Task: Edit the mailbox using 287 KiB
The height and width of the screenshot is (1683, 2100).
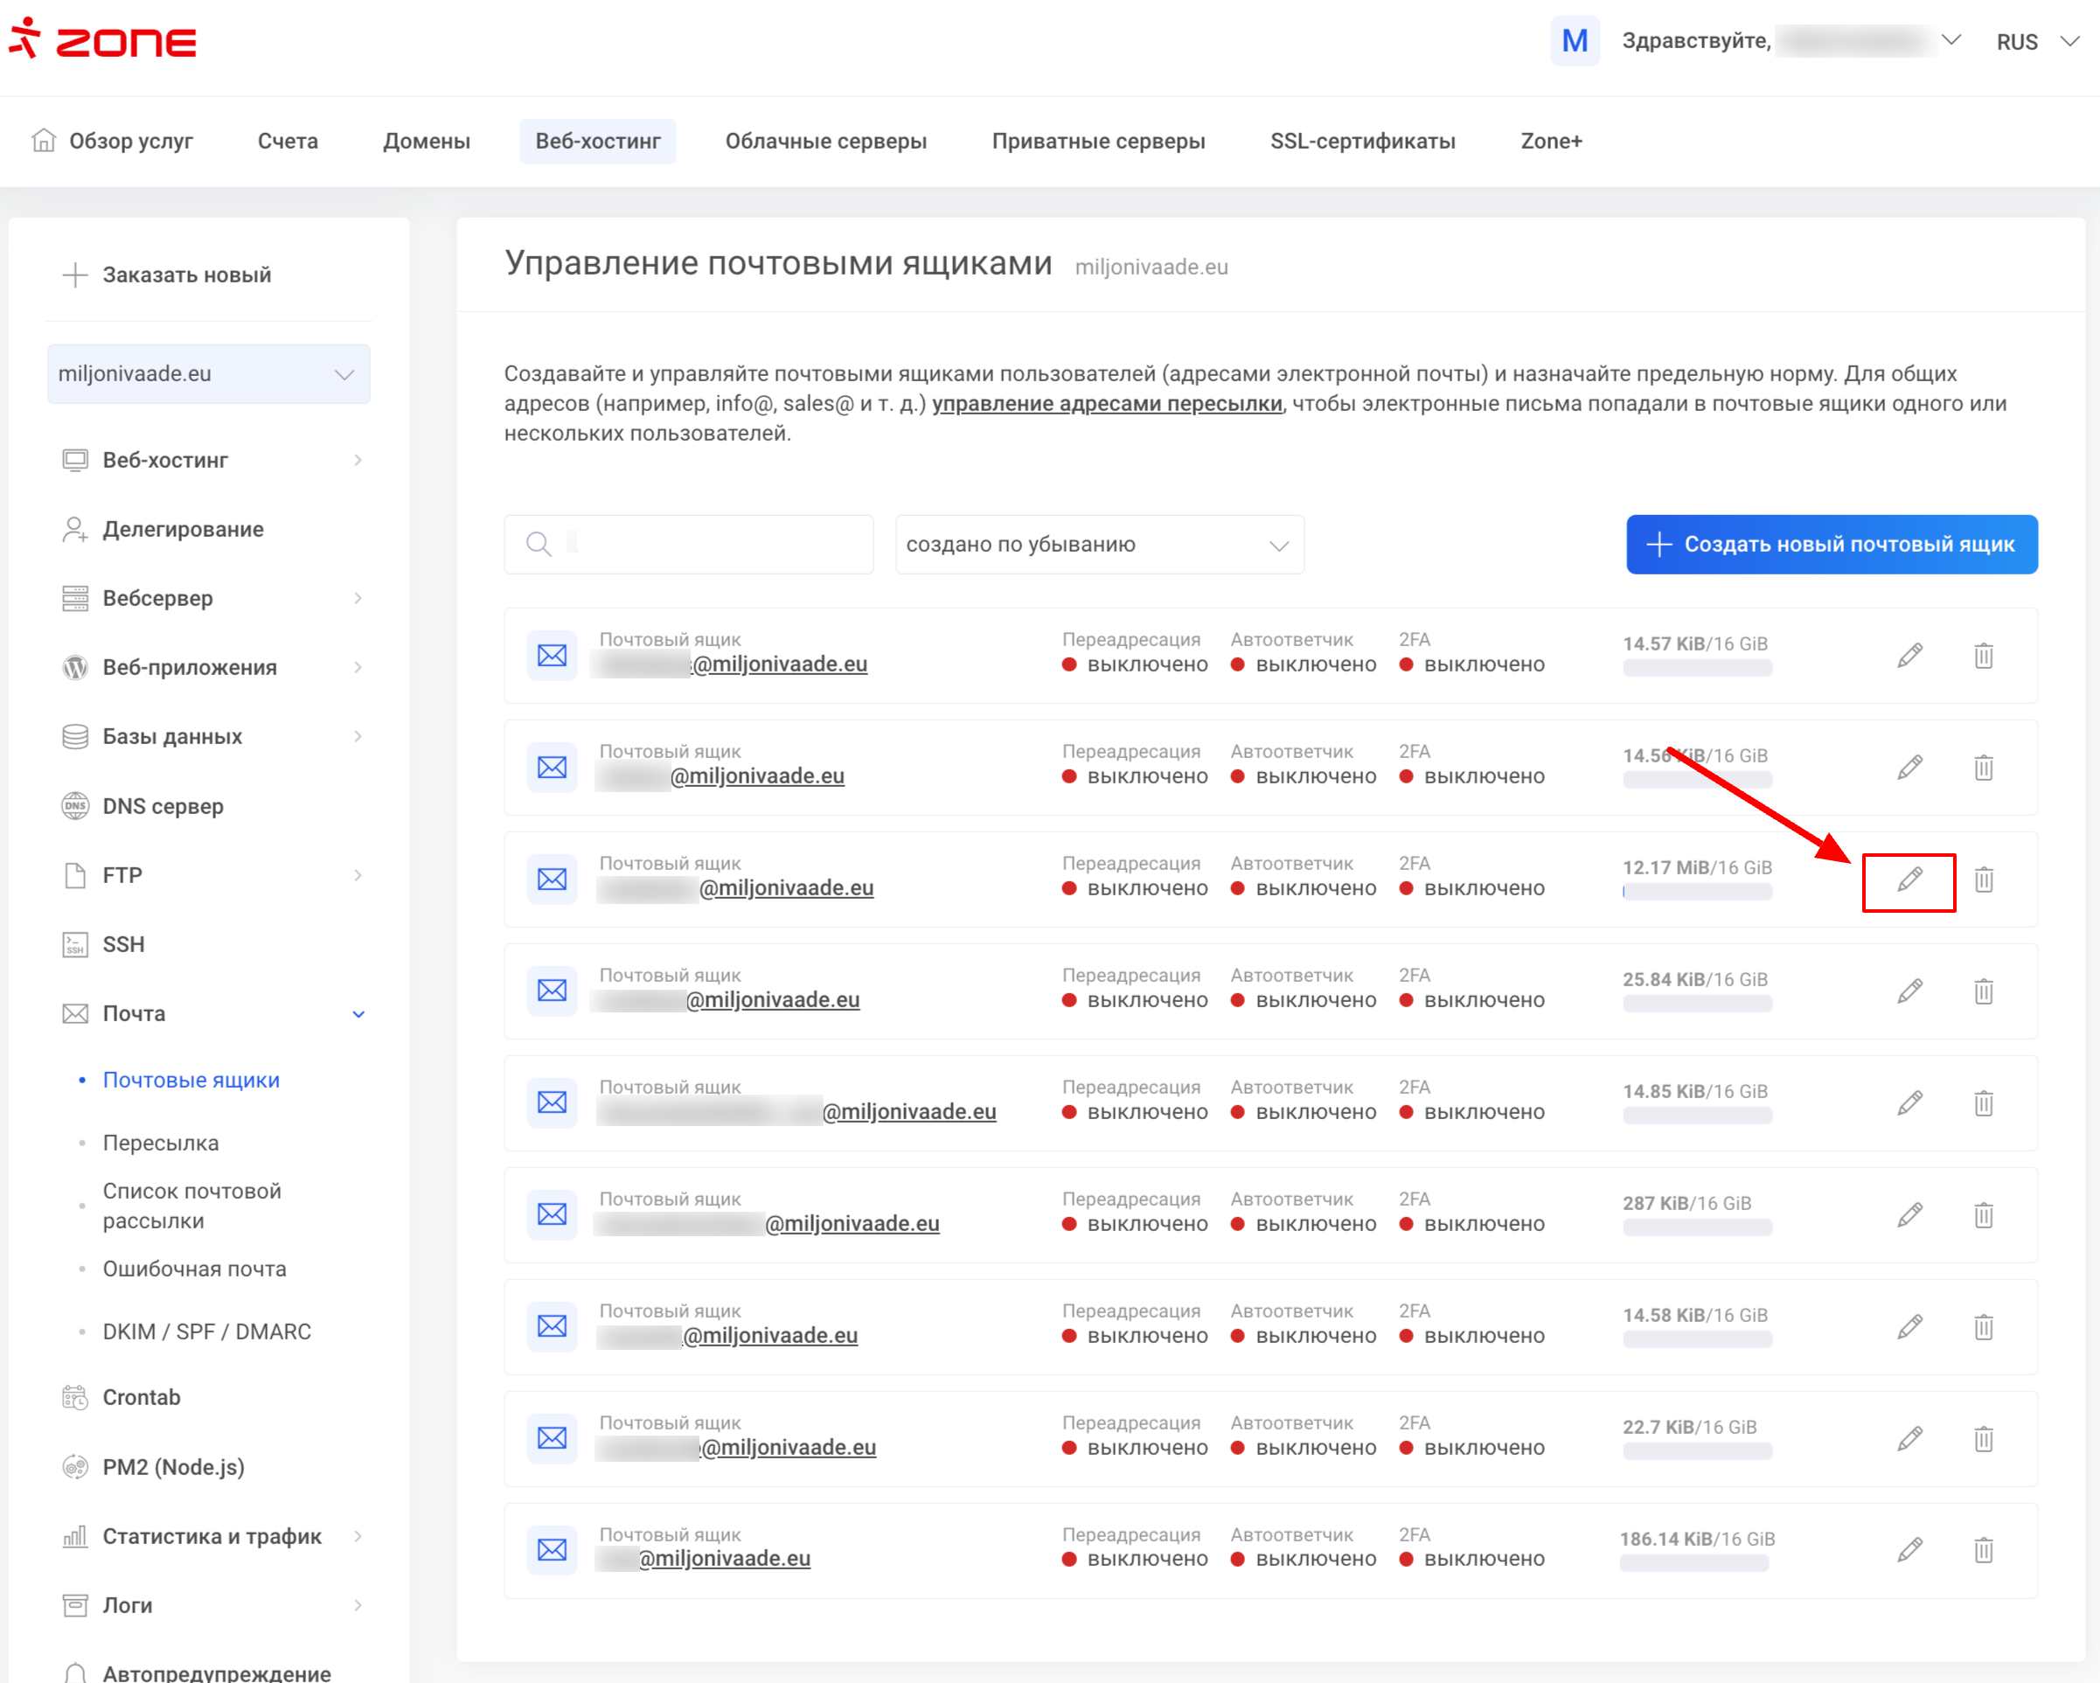Action: 1909,1214
